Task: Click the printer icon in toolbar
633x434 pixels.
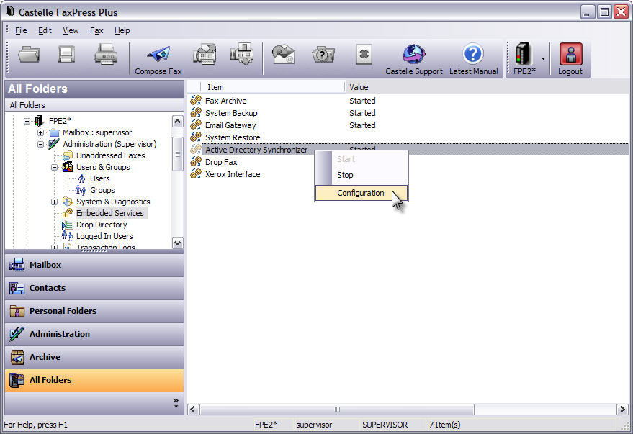Action: [105, 55]
